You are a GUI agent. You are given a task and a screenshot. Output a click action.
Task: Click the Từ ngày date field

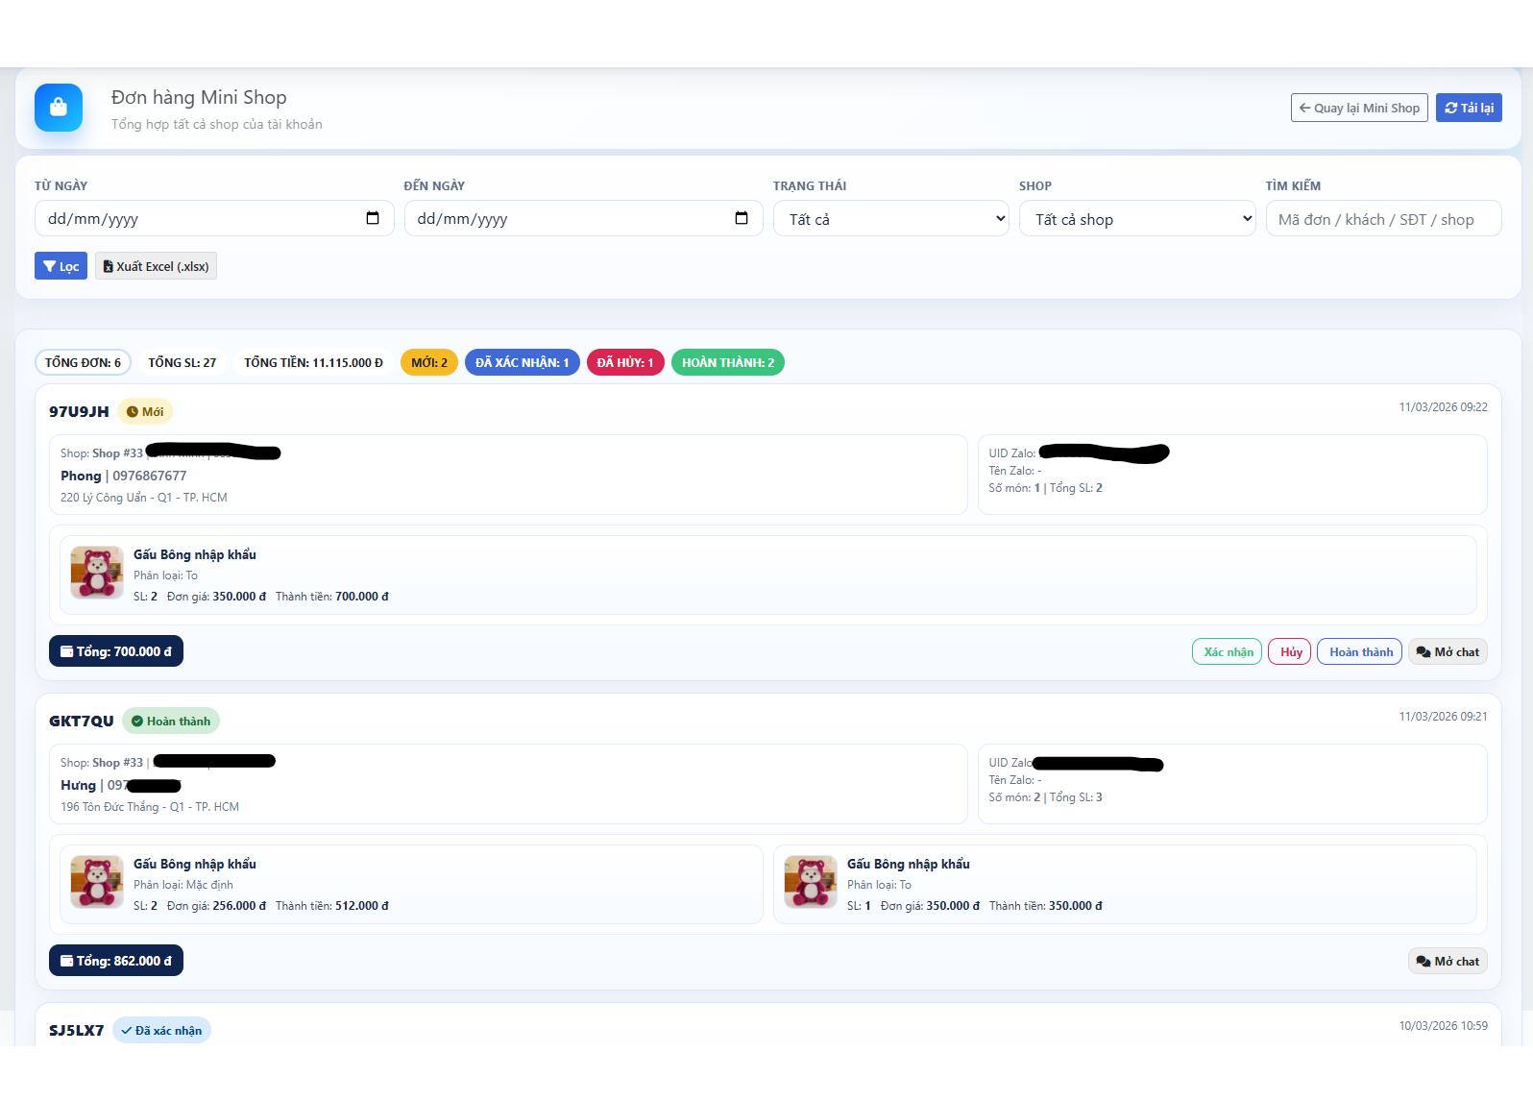(192, 219)
